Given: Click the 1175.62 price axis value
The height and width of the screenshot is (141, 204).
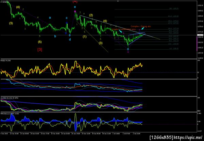Looking at the screenshot, I should tap(200, 27).
